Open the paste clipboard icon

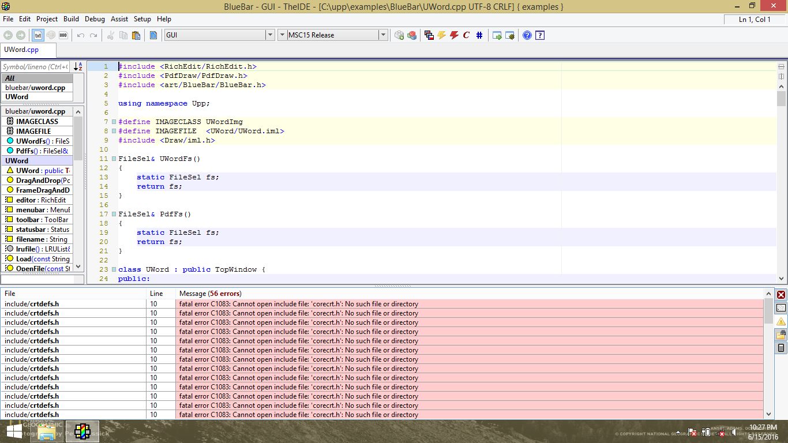pyautogui.click(x=136, y=35)
